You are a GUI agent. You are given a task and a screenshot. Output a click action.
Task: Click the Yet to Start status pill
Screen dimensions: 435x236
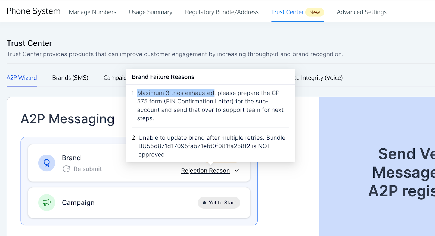(x=219, y=203)
